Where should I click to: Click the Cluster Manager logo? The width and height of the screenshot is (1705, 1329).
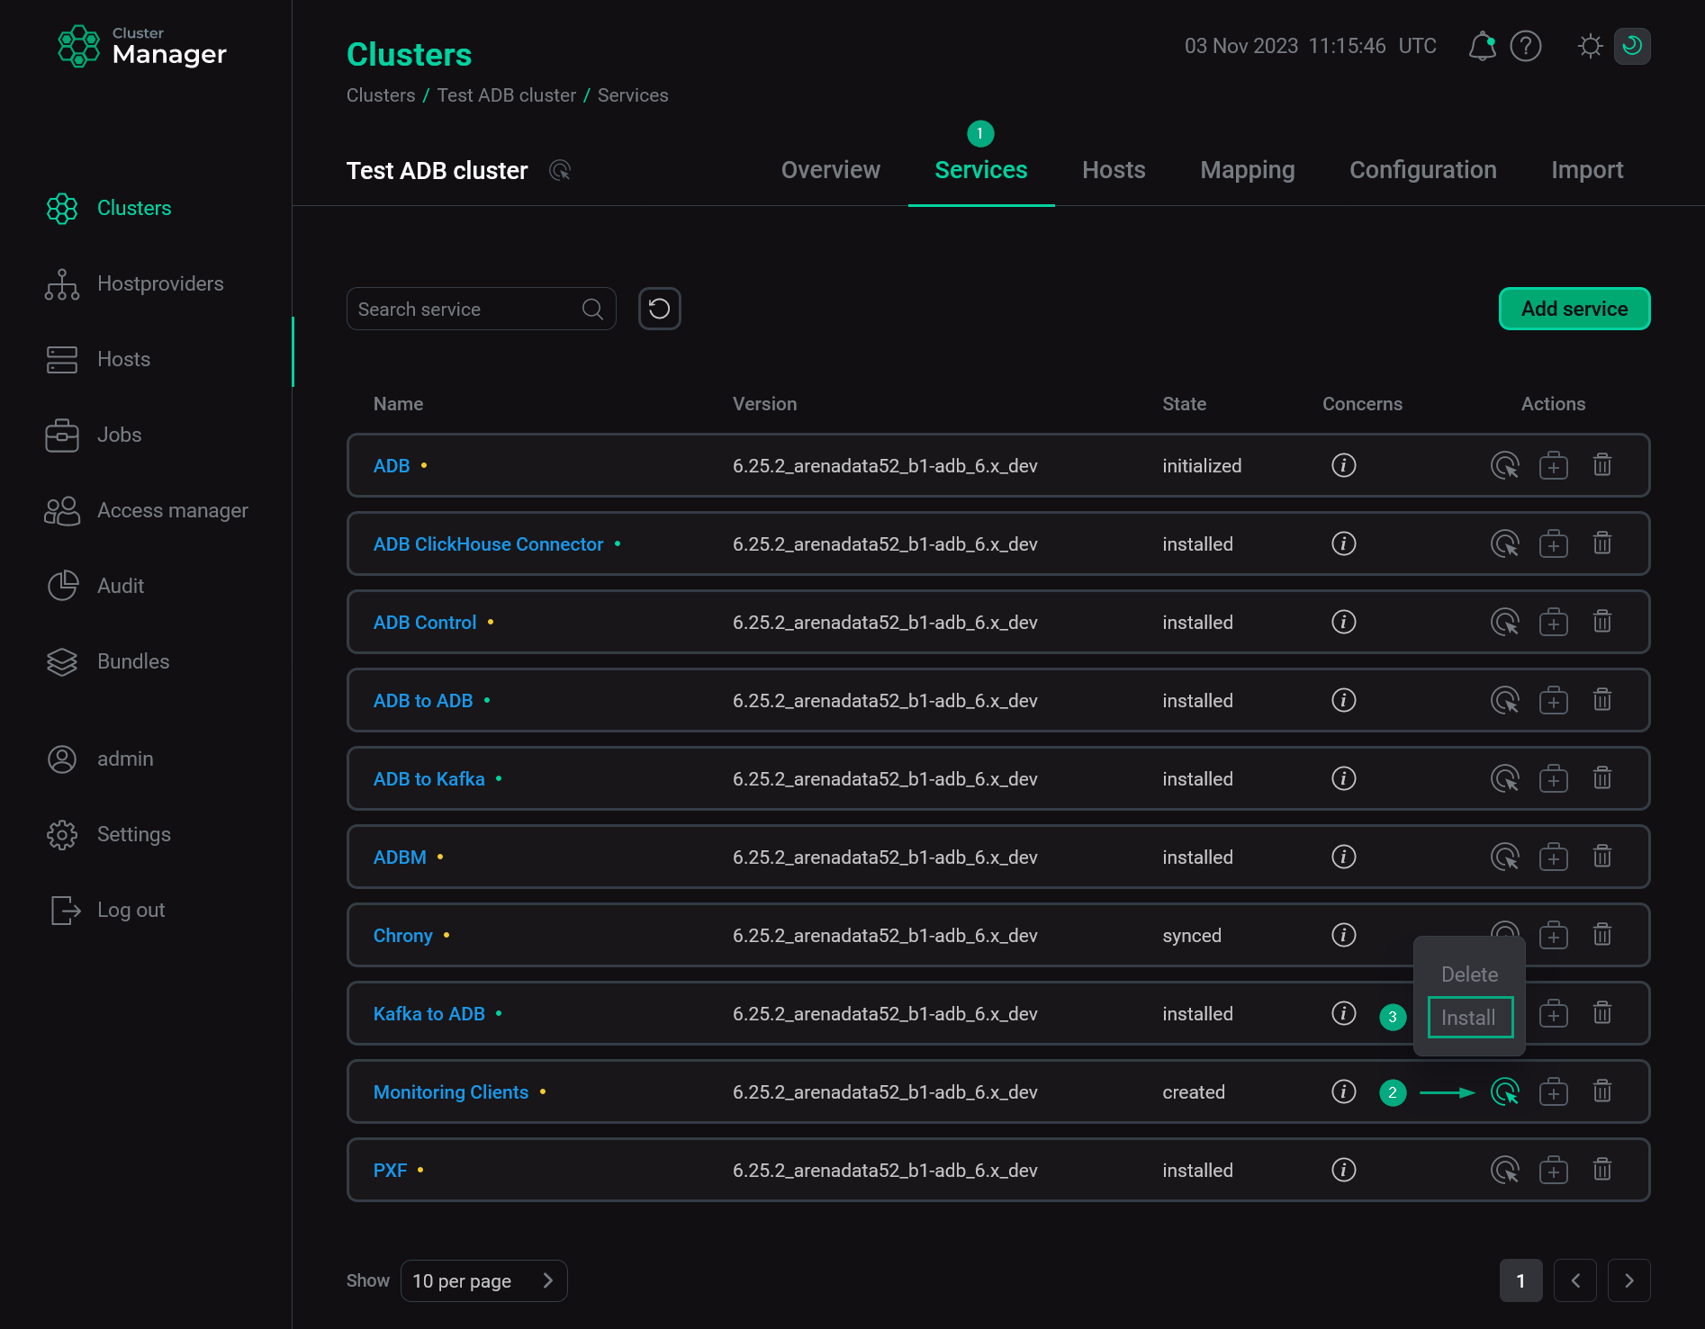pos(141,46)
